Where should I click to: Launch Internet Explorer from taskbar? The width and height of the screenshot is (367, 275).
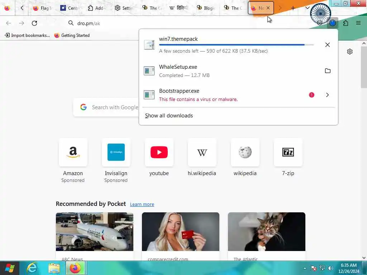click(x=32, y=268)
